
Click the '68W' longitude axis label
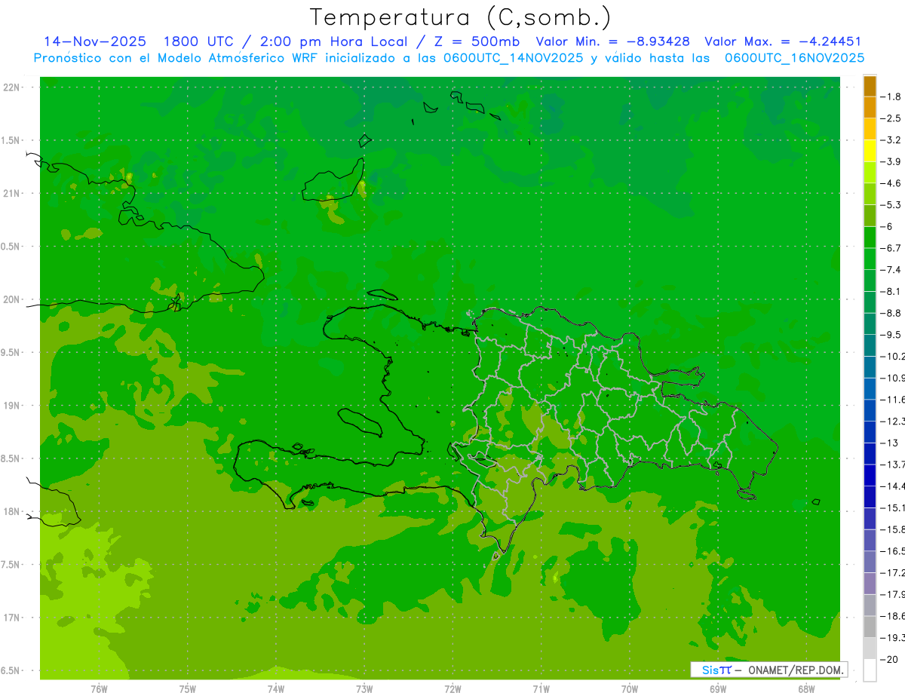pos(806,689)
